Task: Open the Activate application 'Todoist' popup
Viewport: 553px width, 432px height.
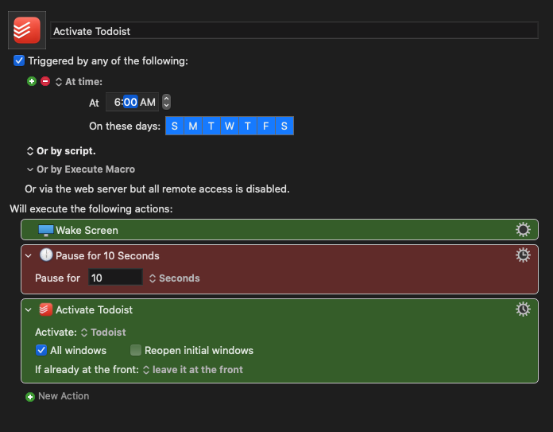Action: click(x=103, y=333)
